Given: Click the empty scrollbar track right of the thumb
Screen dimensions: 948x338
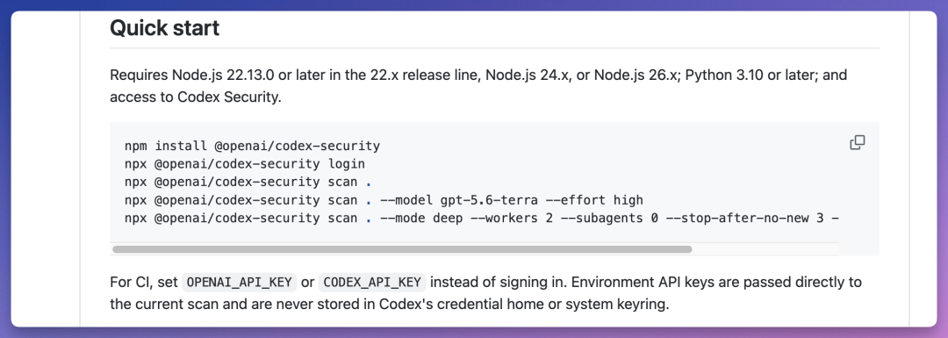Looking at the screenshot, I should pos(765,249).
